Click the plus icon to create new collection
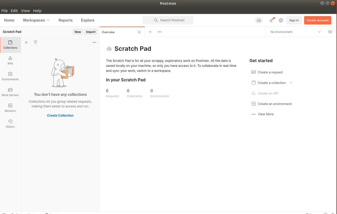 click(26, 42)
